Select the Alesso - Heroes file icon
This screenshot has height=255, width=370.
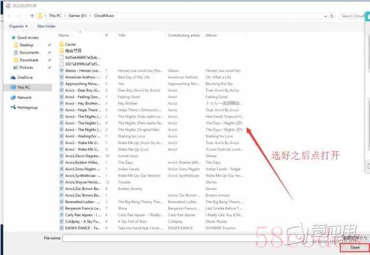(62, 70)
